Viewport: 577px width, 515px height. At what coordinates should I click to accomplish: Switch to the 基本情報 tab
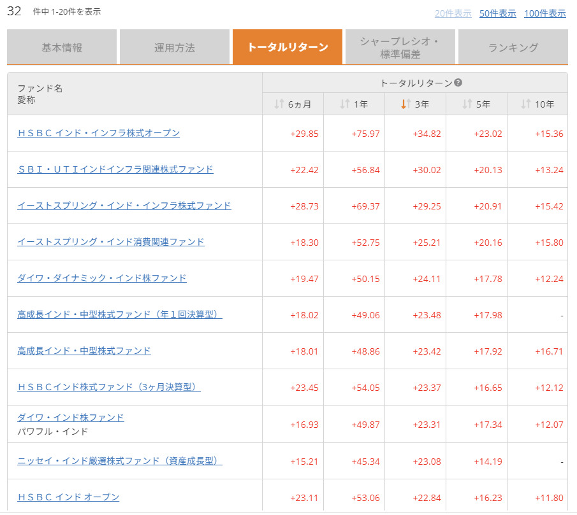(x=62, y=48)
